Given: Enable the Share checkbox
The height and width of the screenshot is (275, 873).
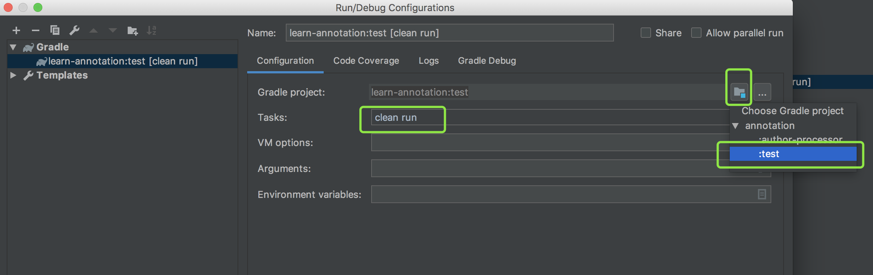Looking at the screenshot, I should pos(646,33).
